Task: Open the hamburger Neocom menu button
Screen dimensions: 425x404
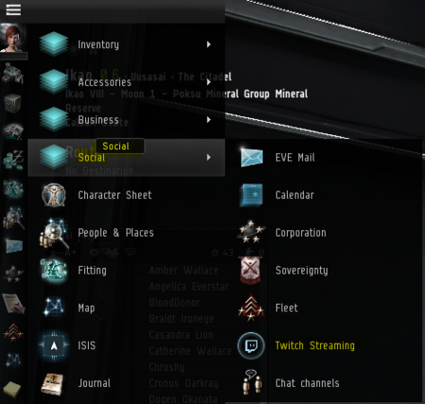Action: click(x=13, y=9)
